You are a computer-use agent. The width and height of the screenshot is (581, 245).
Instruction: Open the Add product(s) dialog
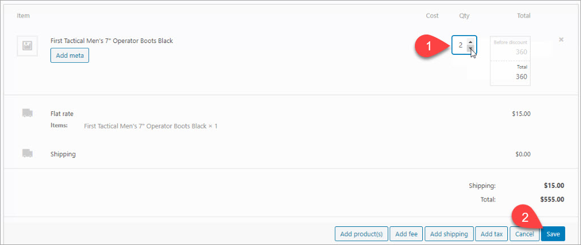[x=361, y=234]
